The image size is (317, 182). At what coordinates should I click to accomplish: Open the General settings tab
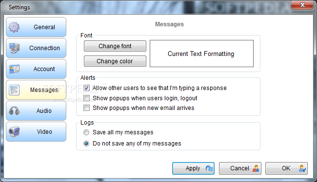tap(36, 27)
